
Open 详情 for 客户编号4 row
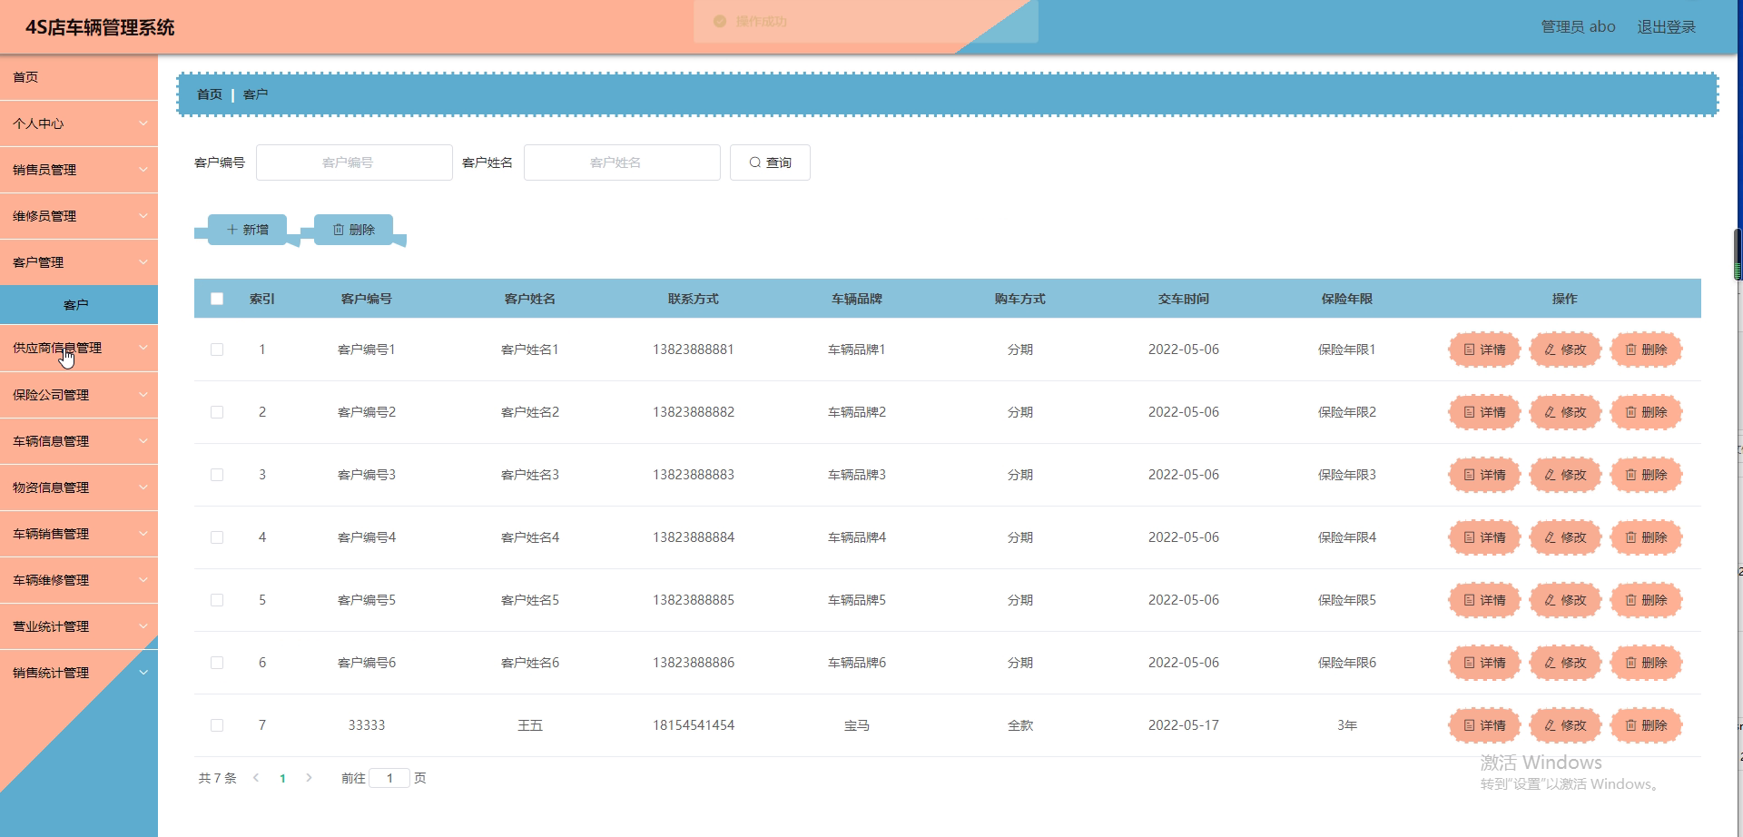click(1484, 537)
